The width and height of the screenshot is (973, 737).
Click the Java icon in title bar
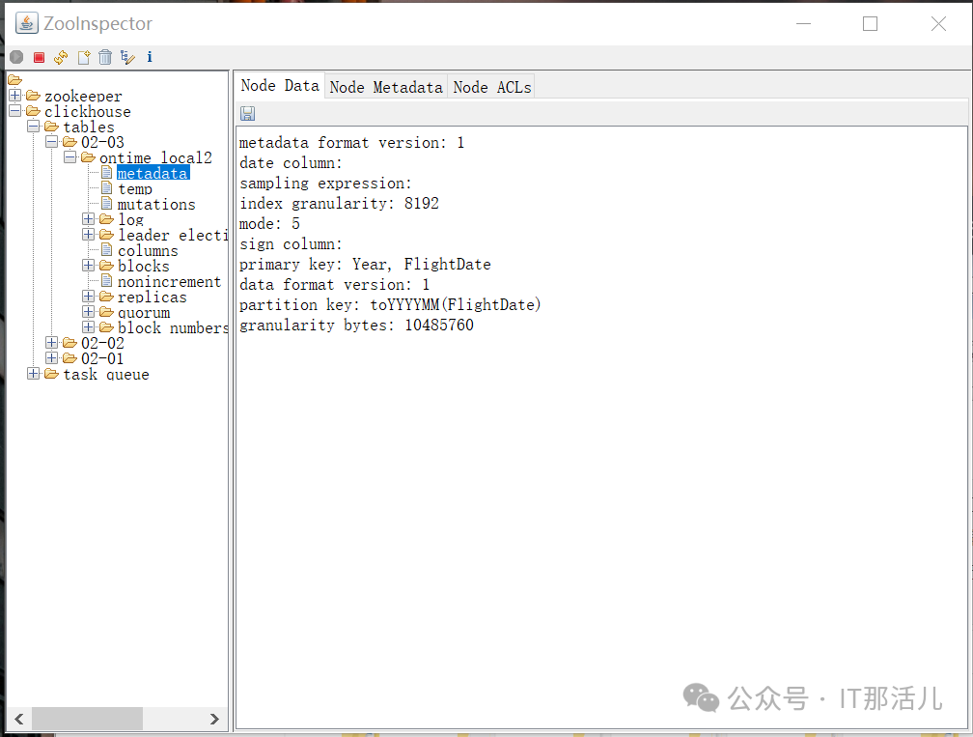click(27, 23)
